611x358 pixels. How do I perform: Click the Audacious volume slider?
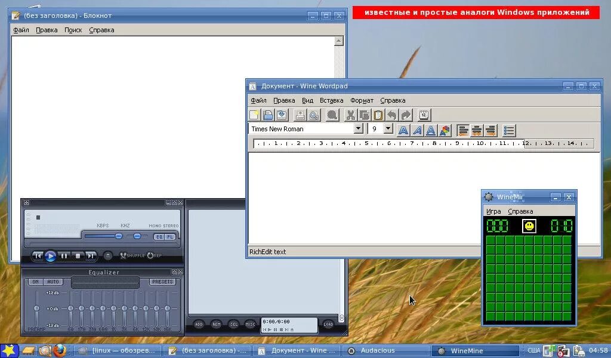tap(103, 236)
